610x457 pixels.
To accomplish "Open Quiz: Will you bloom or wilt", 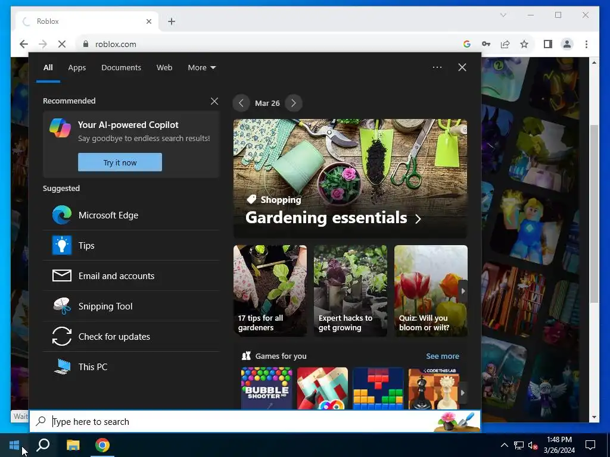I will click(431, 290).
